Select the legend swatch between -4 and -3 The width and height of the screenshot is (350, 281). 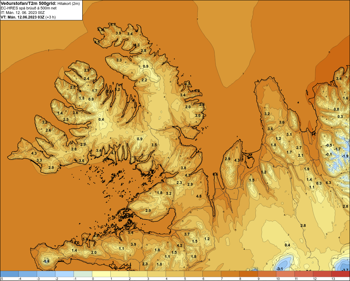(x=28, y=274)
